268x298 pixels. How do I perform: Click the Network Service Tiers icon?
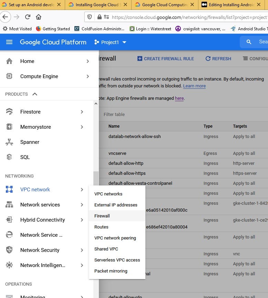(x=9, y=235)
